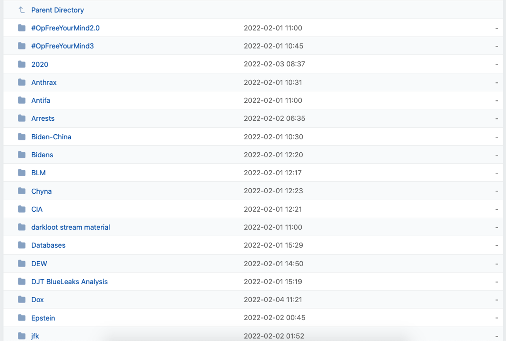The width and height of the screenshot is (506, 341).
Task: Click the Databases folder icon
Action: coord(21,246)
